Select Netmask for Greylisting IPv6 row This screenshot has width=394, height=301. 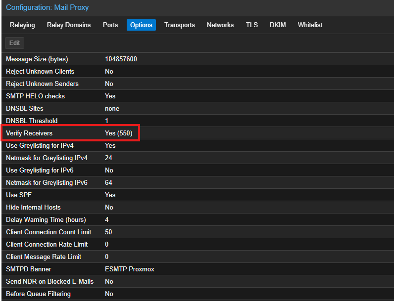(x=198, y=182)
